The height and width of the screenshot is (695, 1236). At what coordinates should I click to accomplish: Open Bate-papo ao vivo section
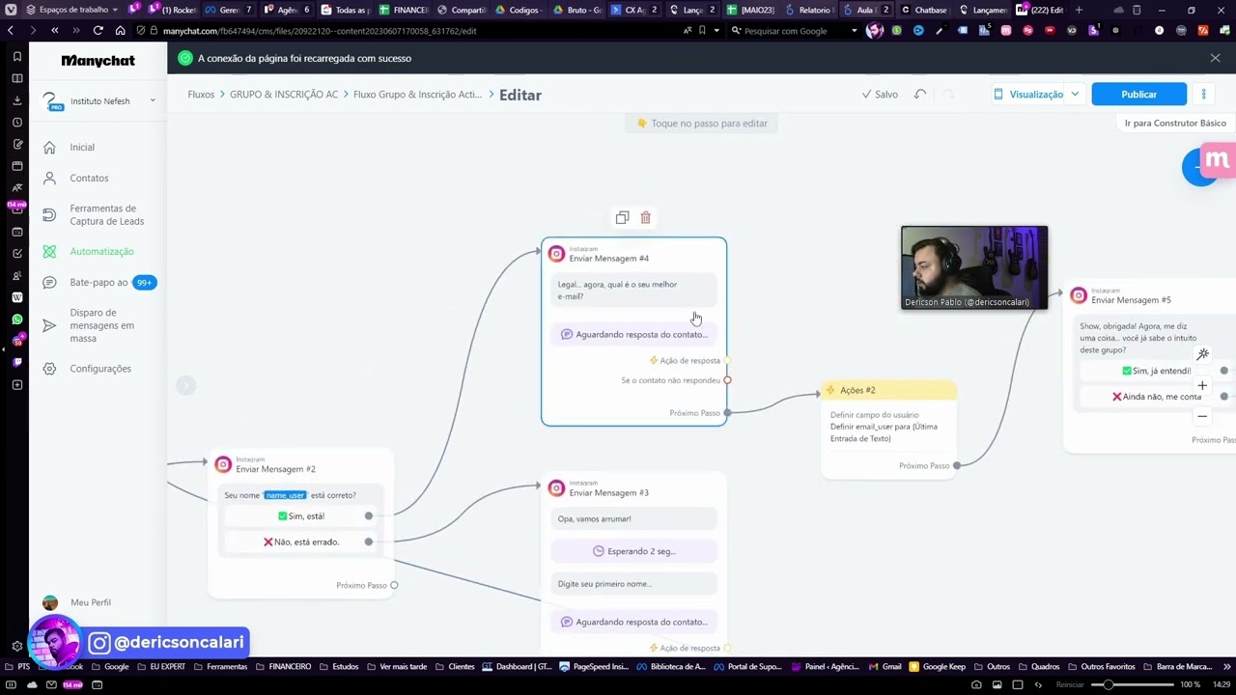click(98, 283)
